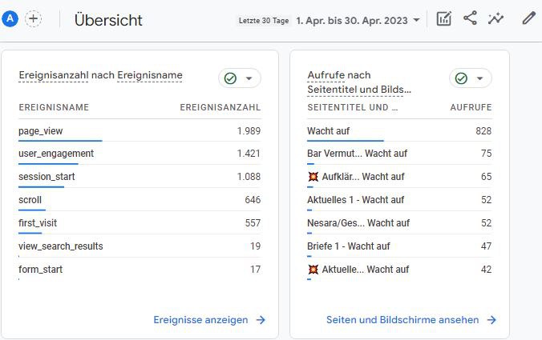Select 'Seitentitel und Bilds...' dimension title
Screen dimensions: 542x340
(x=359, y=90)
